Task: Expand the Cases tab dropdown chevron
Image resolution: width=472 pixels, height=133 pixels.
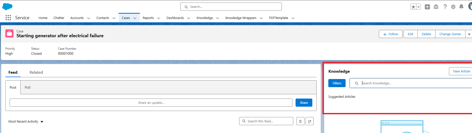Action: pyautogui.click(x=135, y=18)
